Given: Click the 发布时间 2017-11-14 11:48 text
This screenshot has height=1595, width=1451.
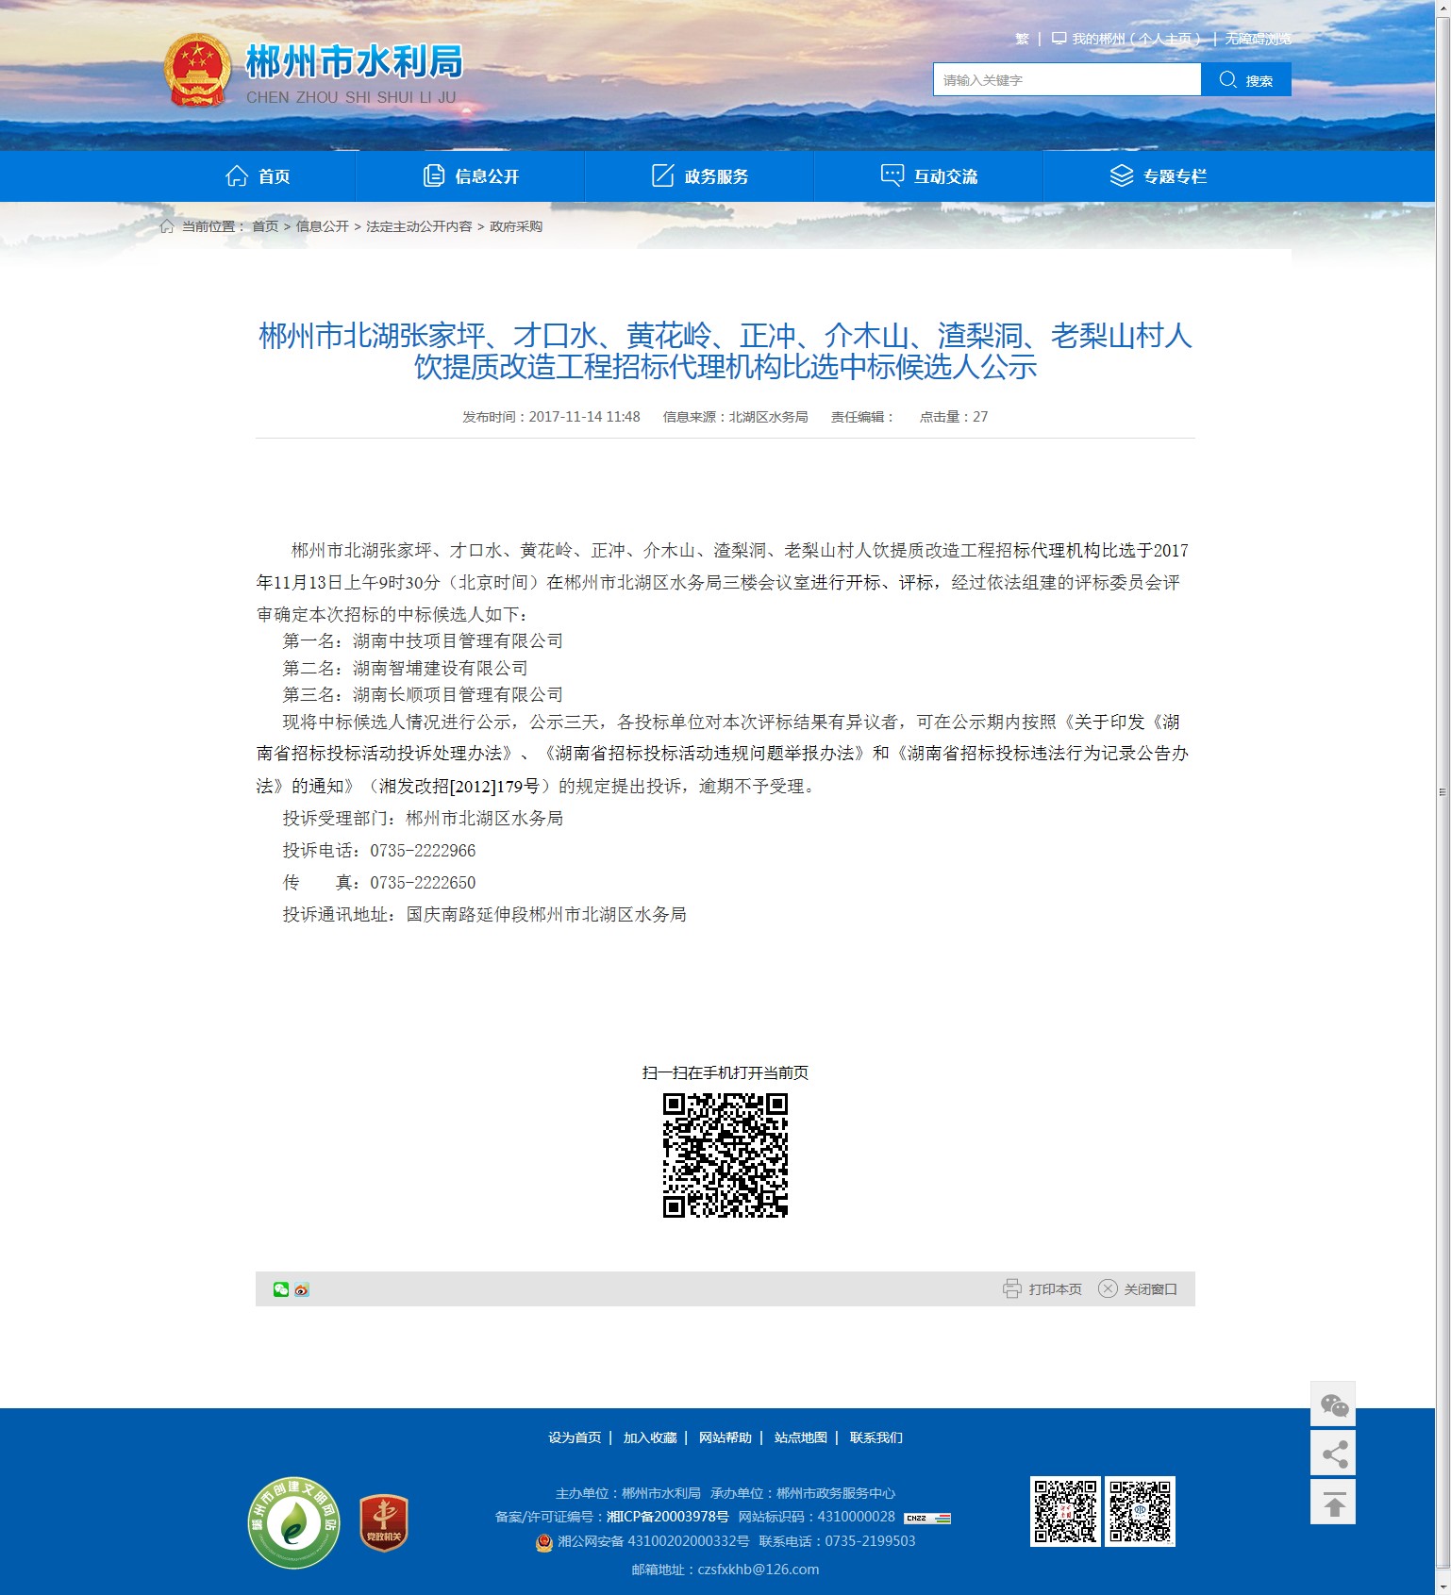Looking at the screenshot, I should pos(551,417).
